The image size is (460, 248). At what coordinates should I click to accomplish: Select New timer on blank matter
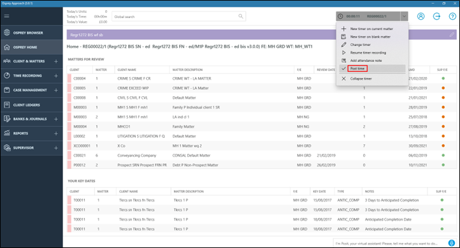click(370, 37)
